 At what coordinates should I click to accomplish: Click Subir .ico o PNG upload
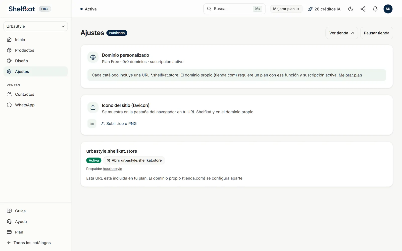tap(119, 123)
